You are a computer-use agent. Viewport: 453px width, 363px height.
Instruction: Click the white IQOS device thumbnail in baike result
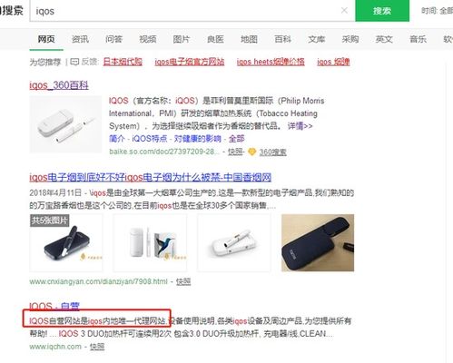pyautogui.click(x=65, y=124)
